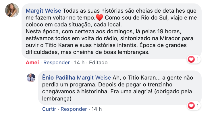The image size is (216, 116).
Task: Click 'Responder' under Ênio Padilha's reply
Action: tap(74, 109)
